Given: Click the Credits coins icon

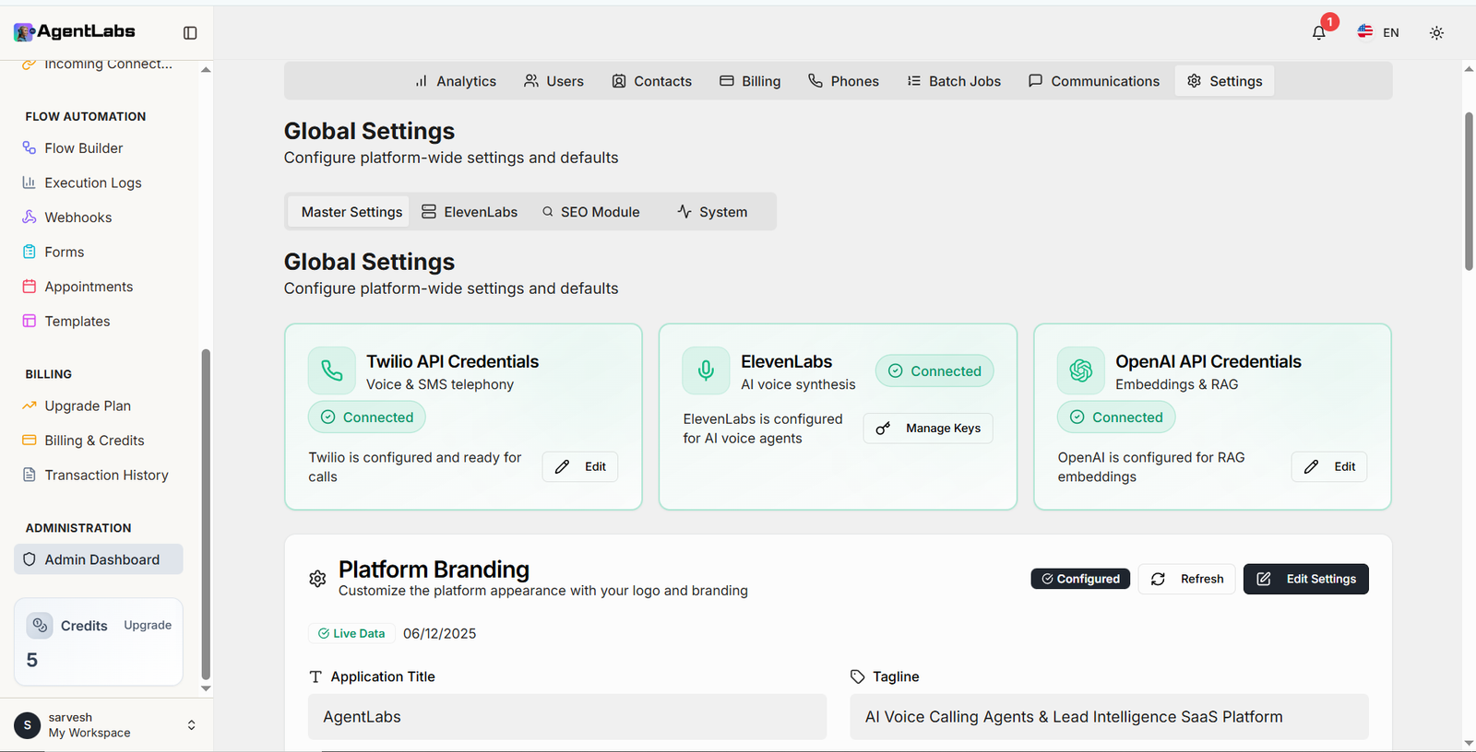Looking at the screenshot, I should click(x=40, y=625).
